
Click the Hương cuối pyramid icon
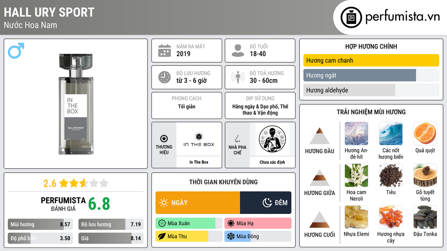(320, 220)
